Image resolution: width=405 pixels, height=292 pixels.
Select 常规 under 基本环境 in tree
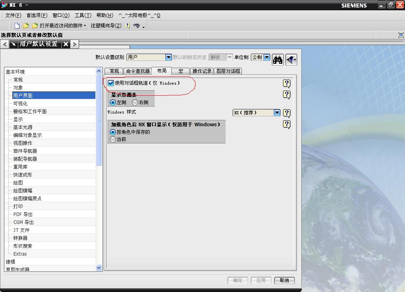click(18, 80)
